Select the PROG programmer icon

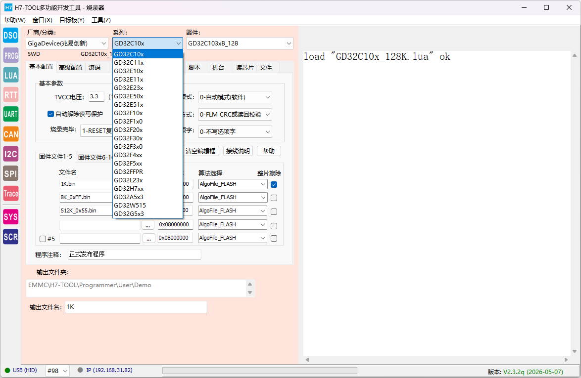[x=11, y=55]
